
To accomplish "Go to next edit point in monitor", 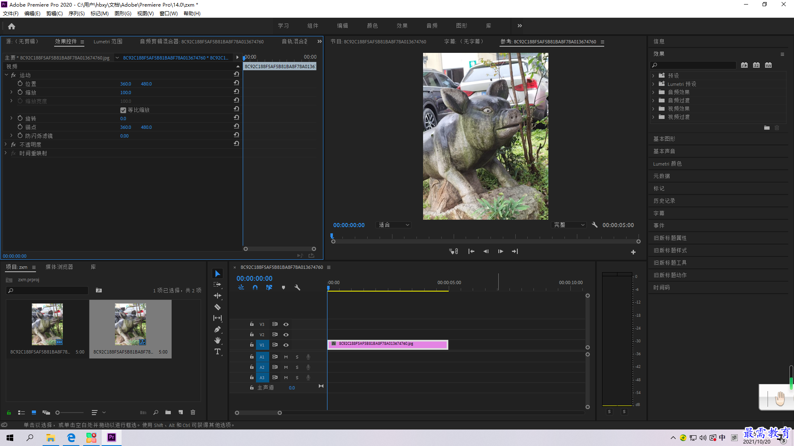I will point(515,251).
